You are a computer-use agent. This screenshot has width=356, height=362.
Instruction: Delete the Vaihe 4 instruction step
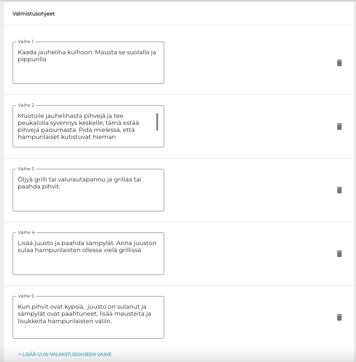coord(340,253)
